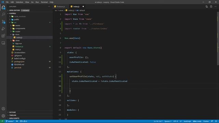Open the Go menu
Image resolution: width=219 pixels, height=123 pixels.
pyautogui.click(x=32, y=2)
